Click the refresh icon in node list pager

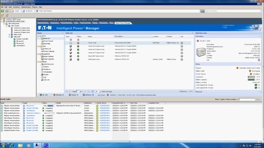92,91
